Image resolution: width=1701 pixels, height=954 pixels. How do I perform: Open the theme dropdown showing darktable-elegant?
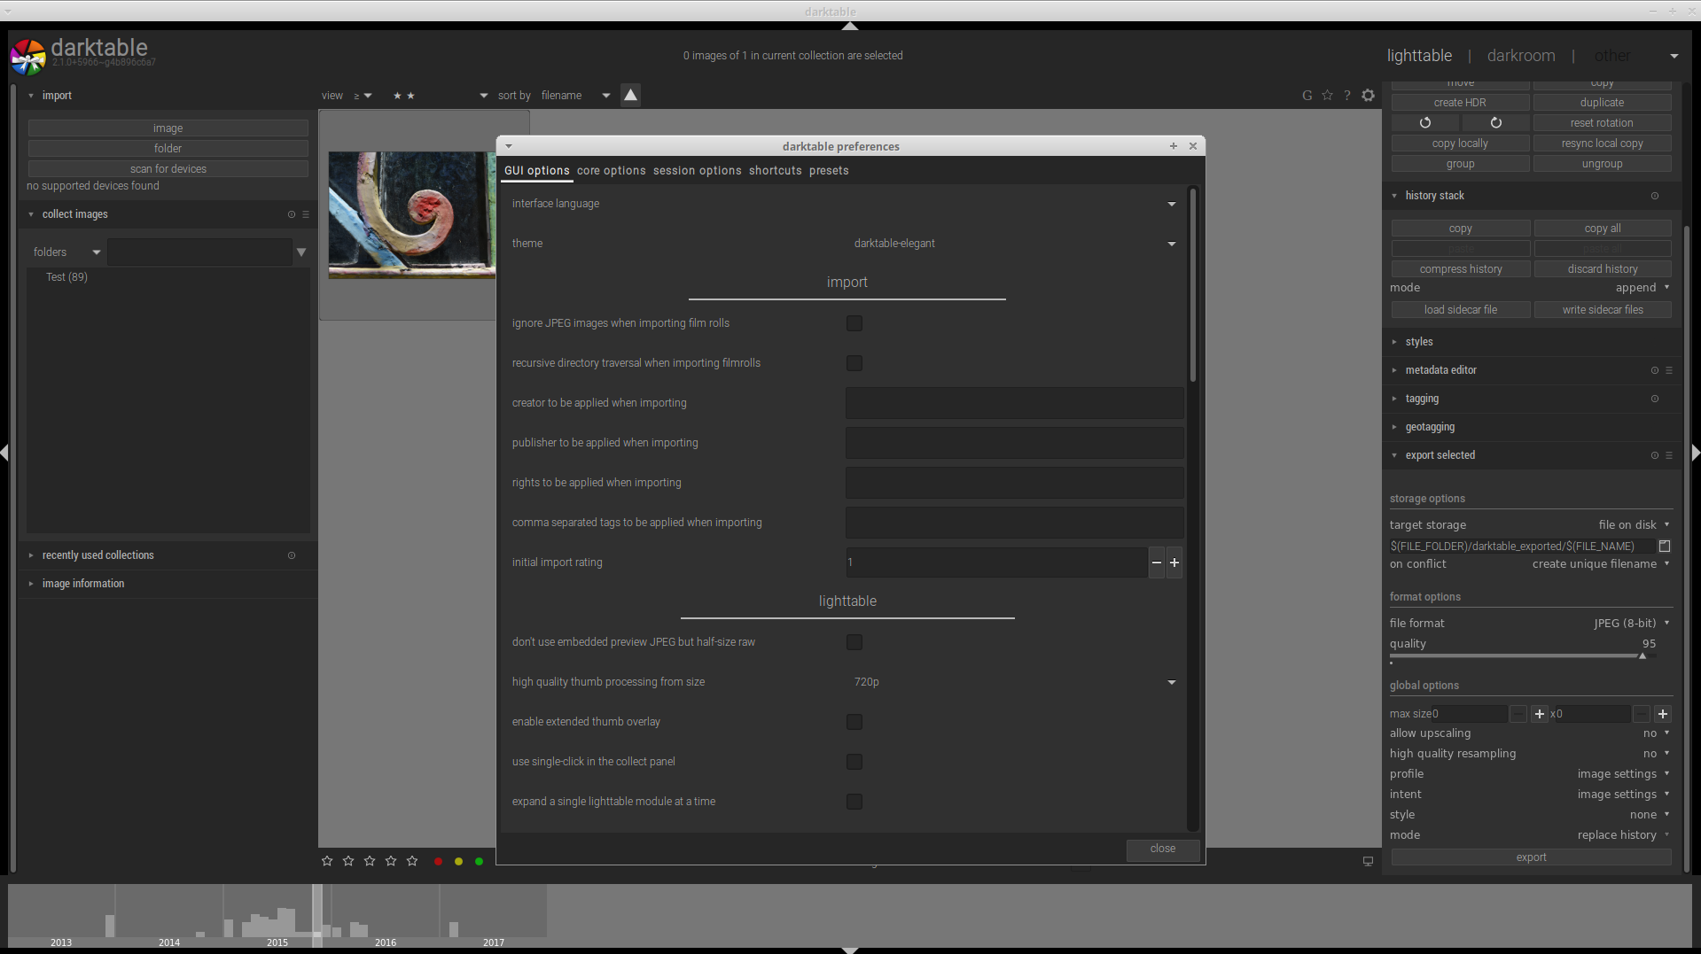(1014, 244)
